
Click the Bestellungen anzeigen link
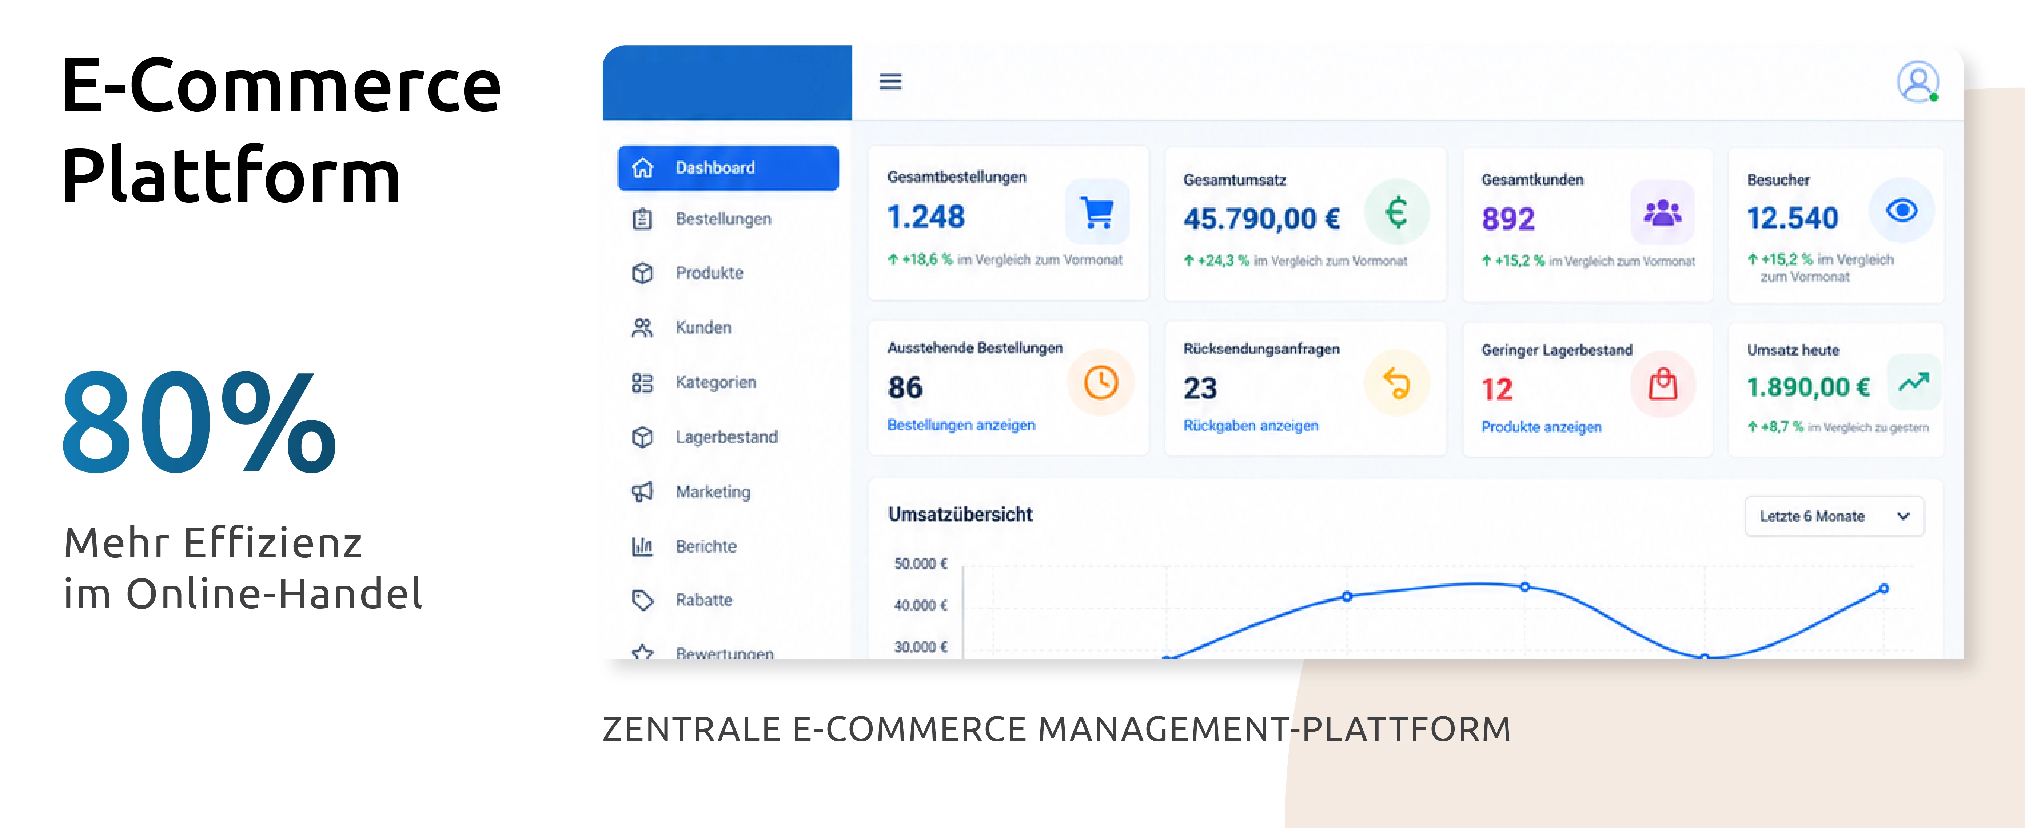(961, 425)
